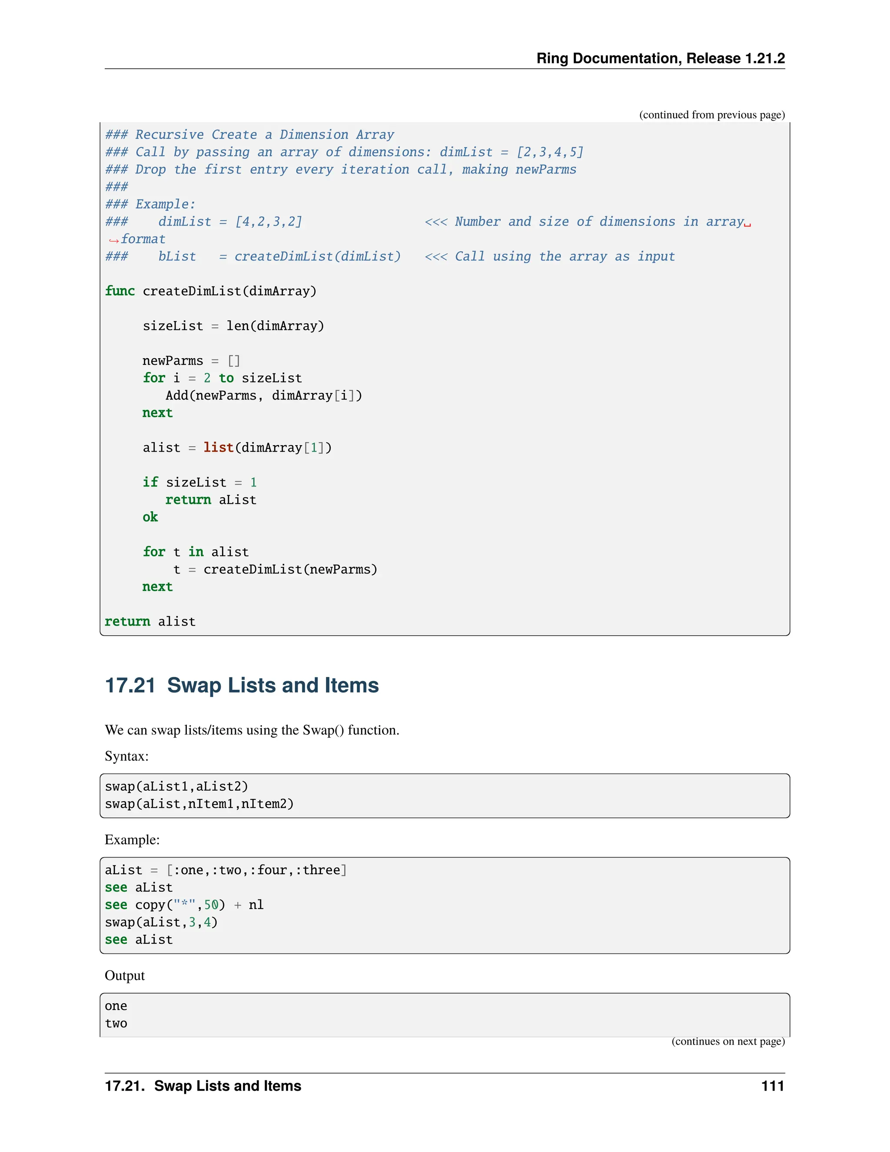Click the "sizeList = len(dimArray)" line

[233, 326]
